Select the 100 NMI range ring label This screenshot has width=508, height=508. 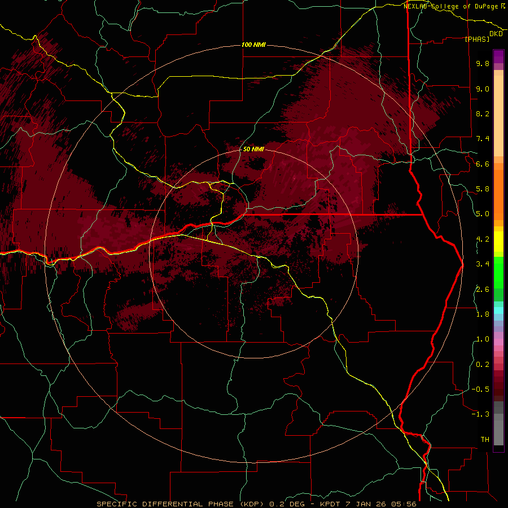253,45
